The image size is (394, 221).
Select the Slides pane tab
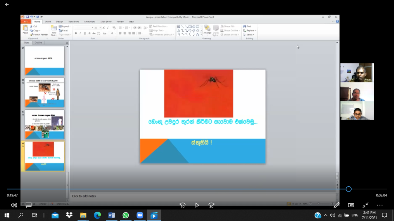click(26, 43)
